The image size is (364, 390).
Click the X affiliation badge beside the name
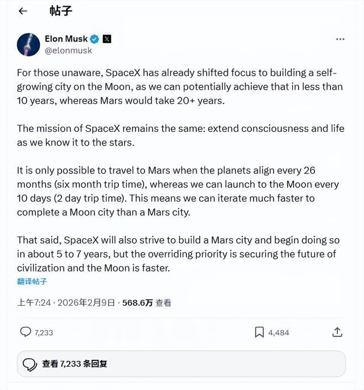(107, 39)
